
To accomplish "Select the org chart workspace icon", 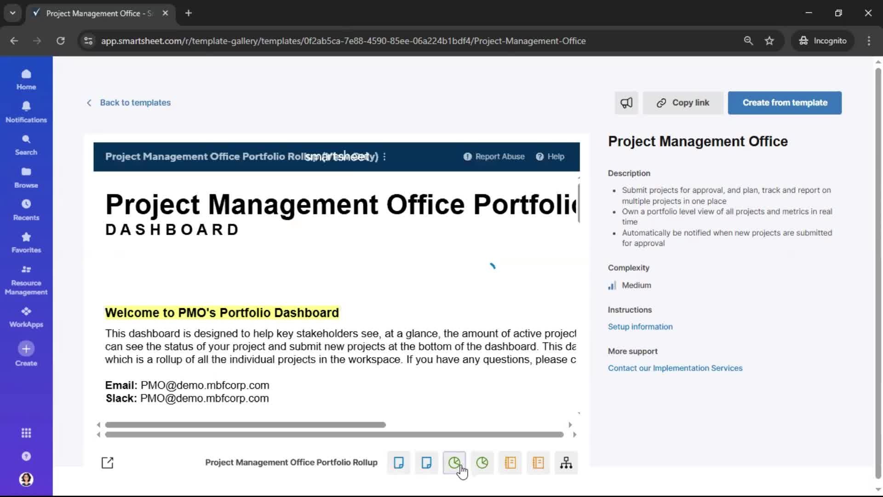I will click(x=566, y=462).
